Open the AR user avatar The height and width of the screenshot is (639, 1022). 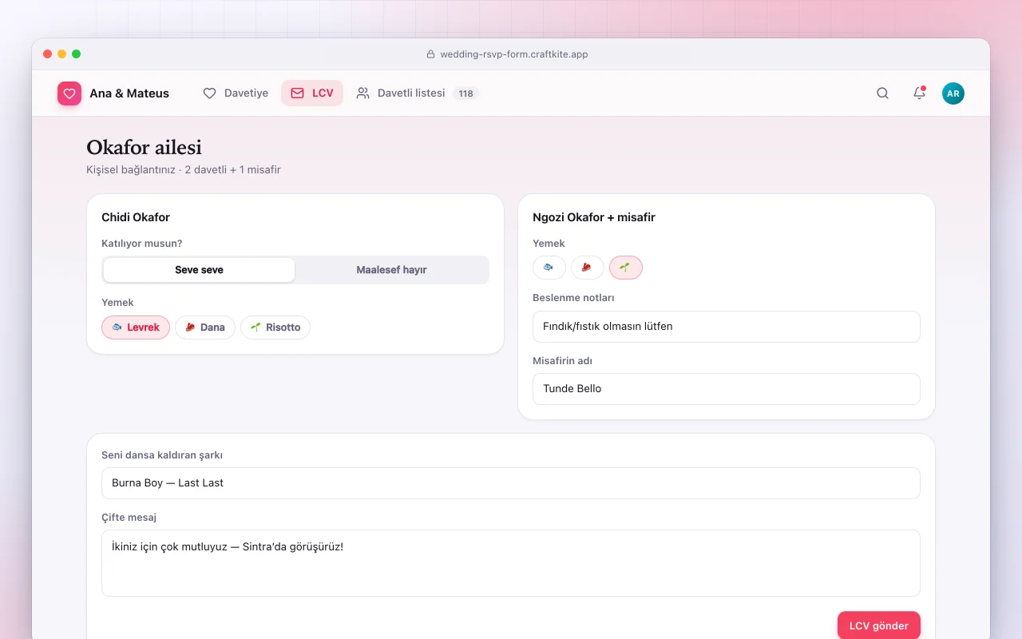click(x=953, y=93)
